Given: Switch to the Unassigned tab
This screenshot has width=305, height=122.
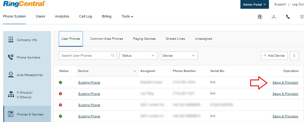Looking at the screenshot, I should pos(203,39).
